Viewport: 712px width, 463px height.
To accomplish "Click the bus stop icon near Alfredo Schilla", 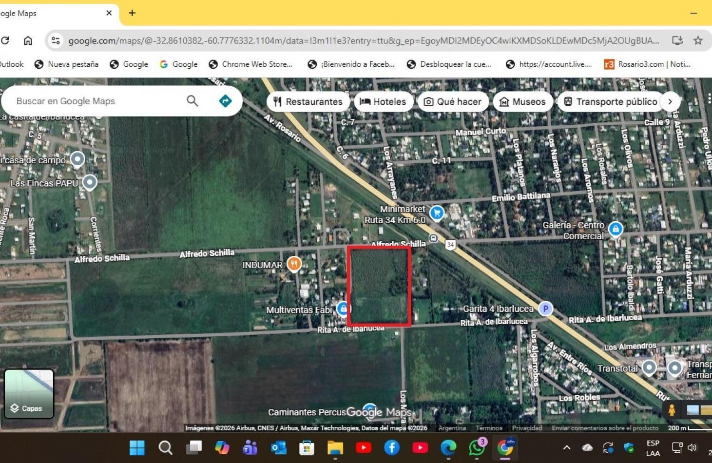I will pyautogui.click(x=433, y=238).
